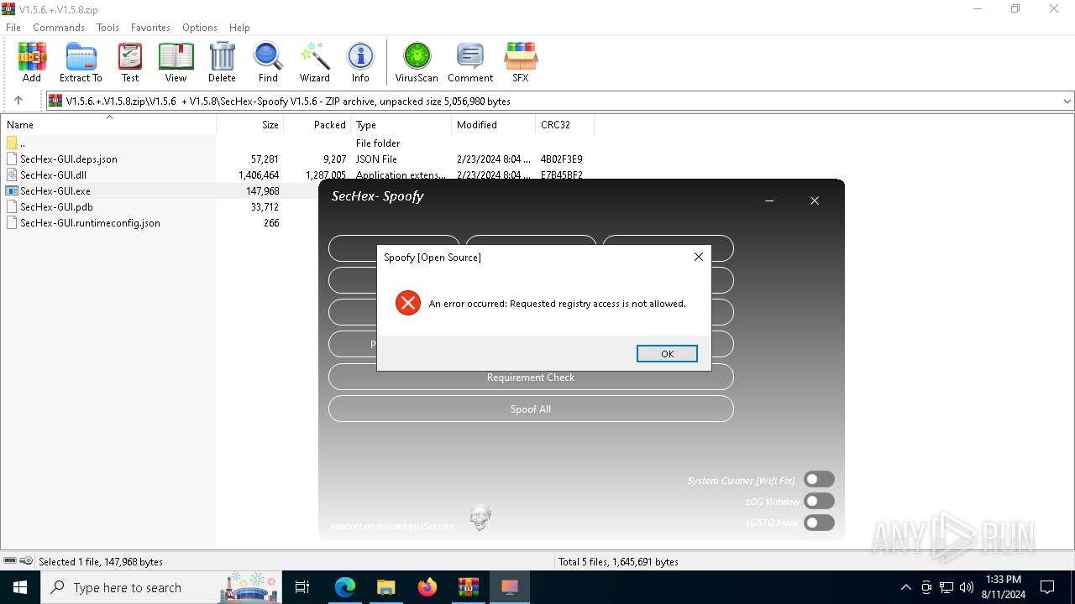Toggle LOG Window switch
The height and width of the screenshot is (604, 1075).
pos(819,501)
